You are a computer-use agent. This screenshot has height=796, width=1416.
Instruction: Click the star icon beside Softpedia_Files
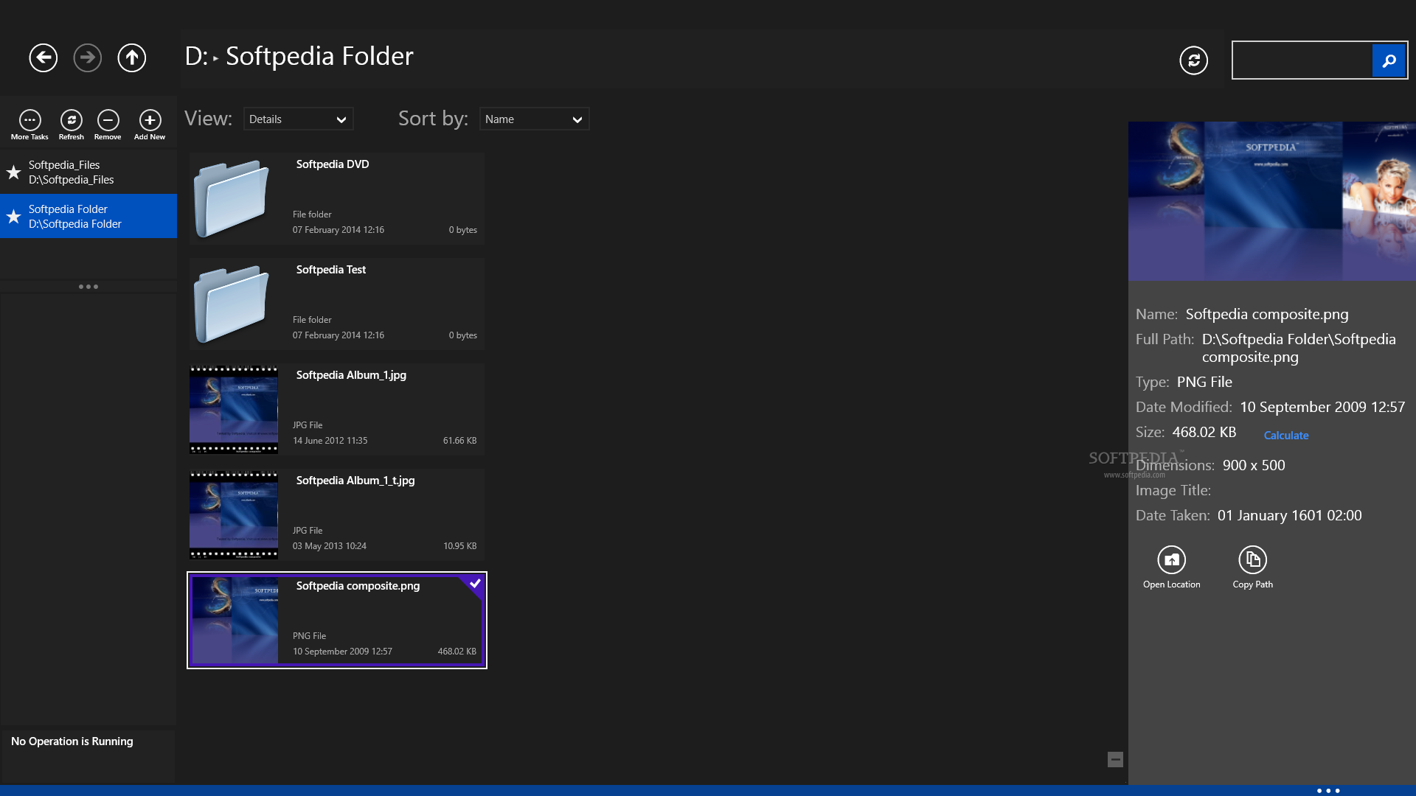pyautogui.click(x=13, y=172)
